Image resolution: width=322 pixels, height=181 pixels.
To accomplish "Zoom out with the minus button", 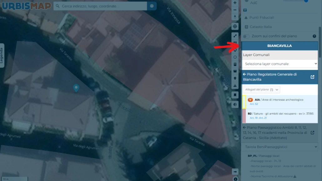I will coord(235,10).
